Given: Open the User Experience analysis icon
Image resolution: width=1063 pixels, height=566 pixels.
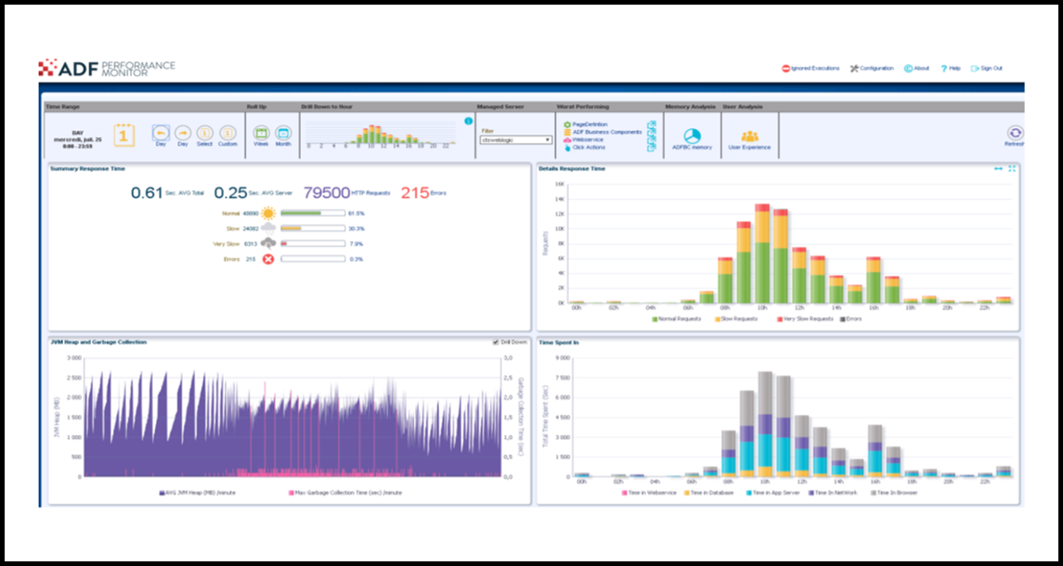Looking at the screenshot, I should point(749,135).
